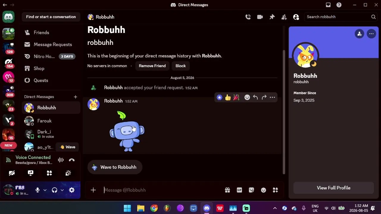Image resolution: width=381 pixels, height=214 pixels.
Task: Start a voice call with Robbuhh
Action: tap(248, 17)
